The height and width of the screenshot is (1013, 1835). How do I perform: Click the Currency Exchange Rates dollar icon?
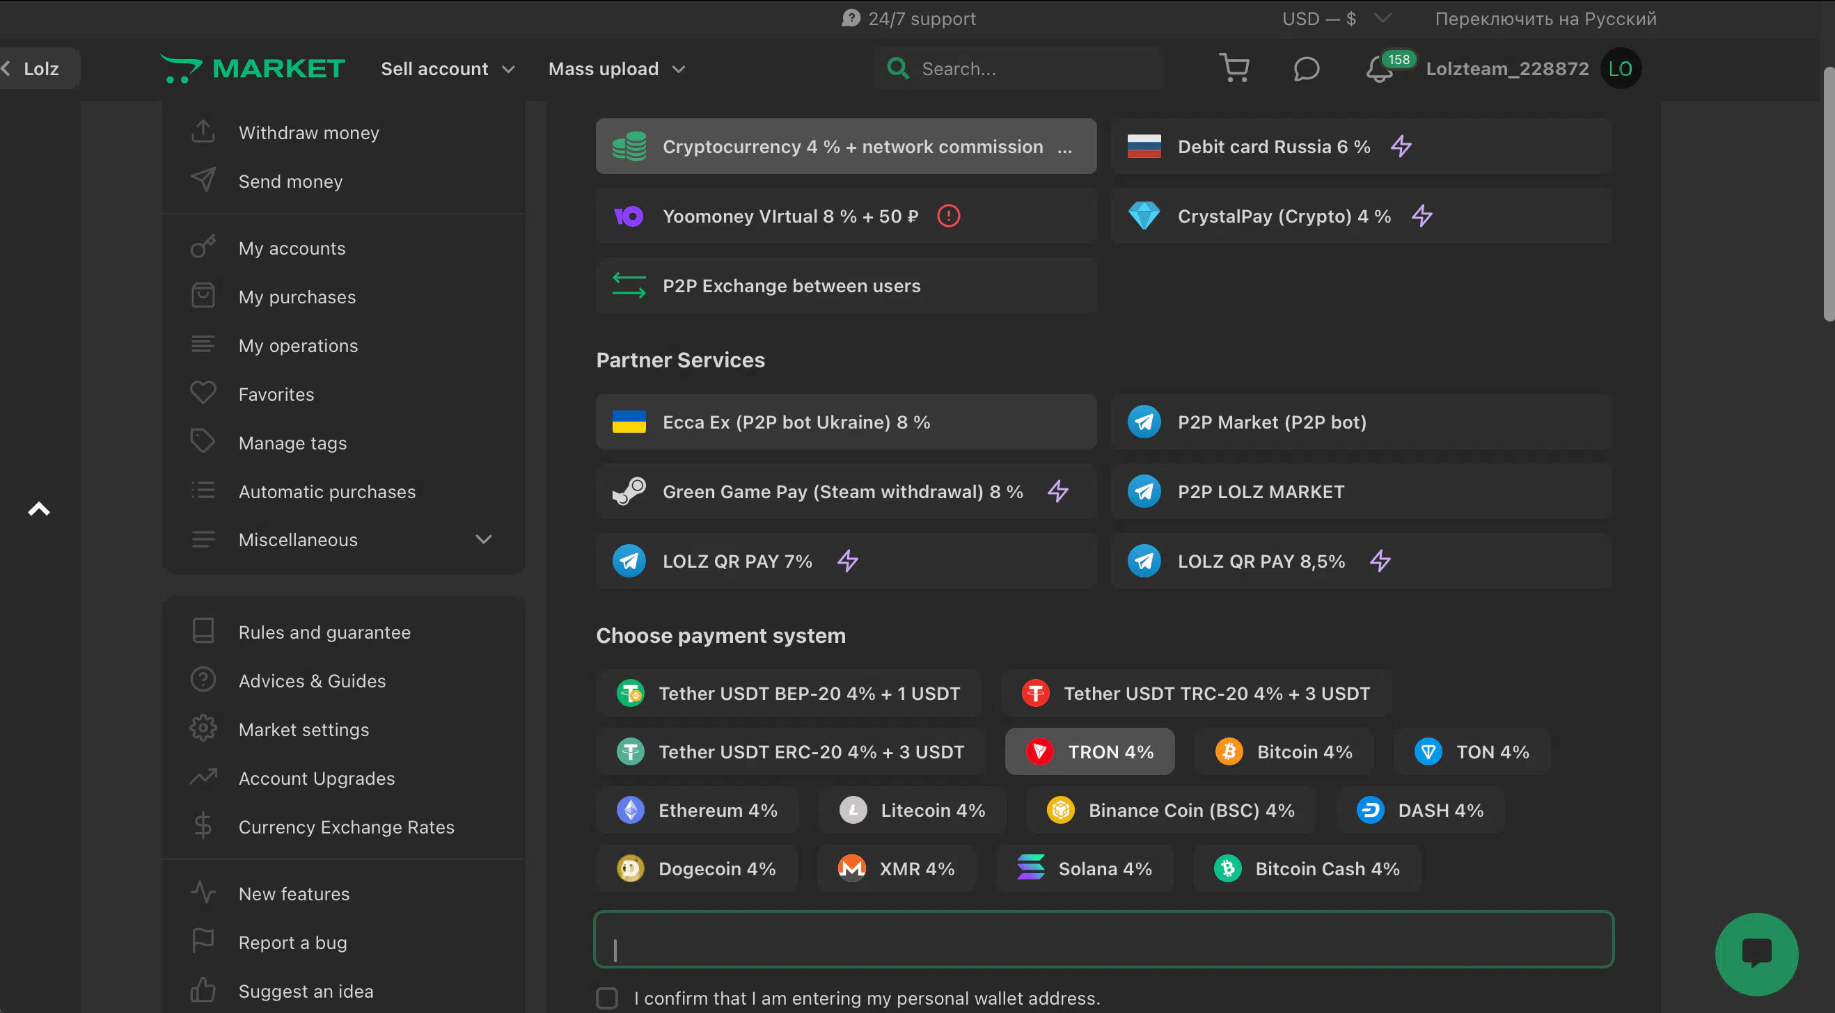203,826
